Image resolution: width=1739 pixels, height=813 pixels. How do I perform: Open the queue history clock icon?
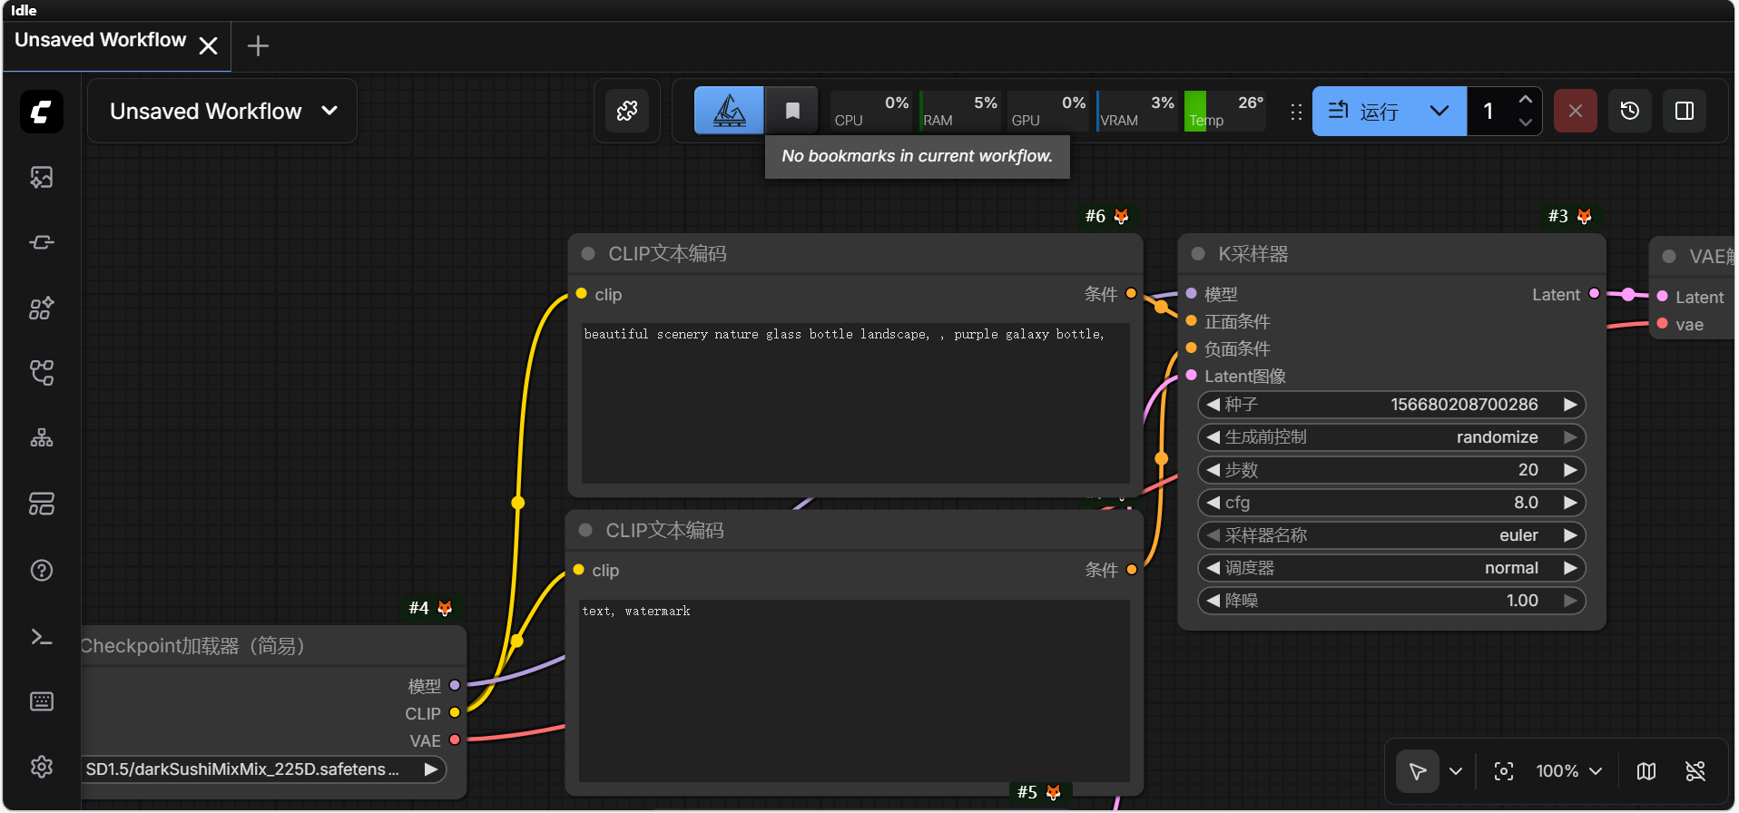coord(1630,111)
